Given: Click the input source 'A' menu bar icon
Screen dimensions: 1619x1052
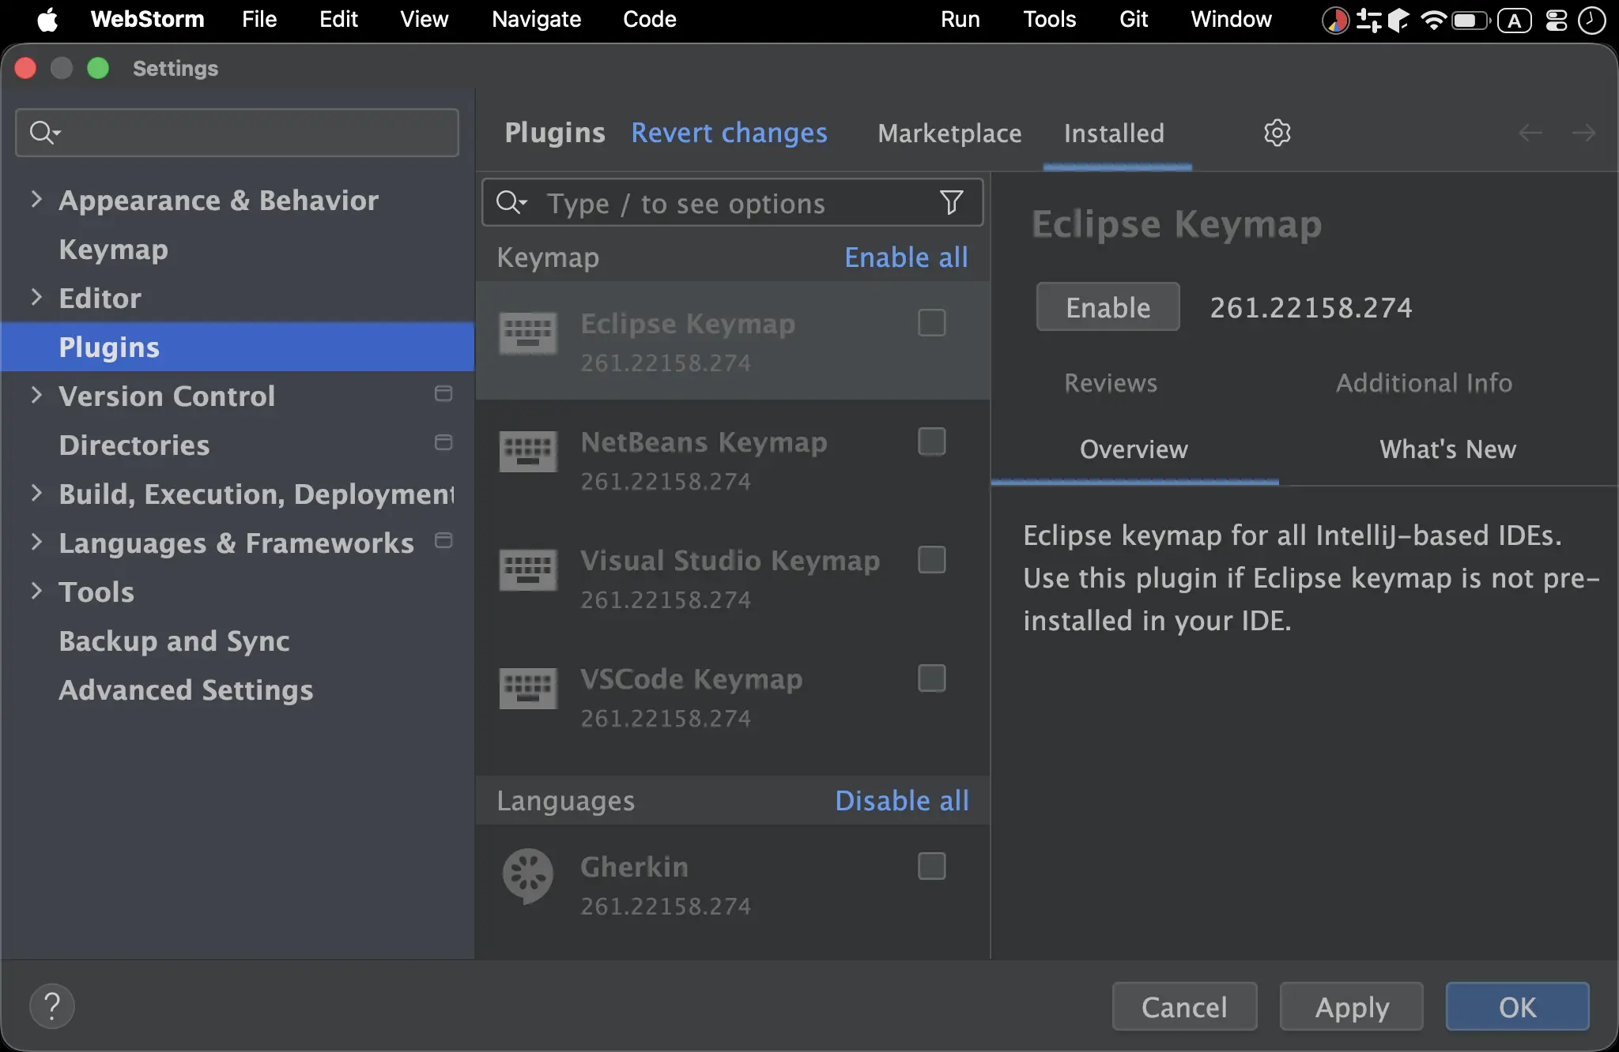Looking at the screenshot, I should point(1514,20).
